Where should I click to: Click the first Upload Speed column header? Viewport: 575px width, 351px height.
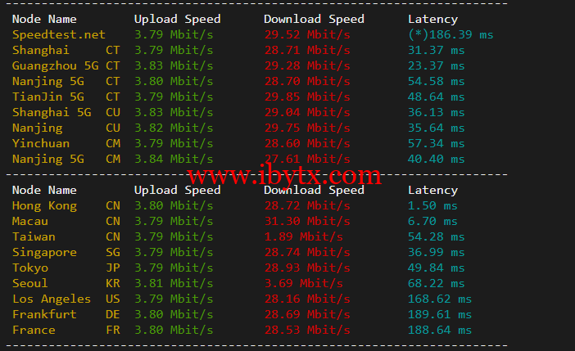click(x=177, y=19)
